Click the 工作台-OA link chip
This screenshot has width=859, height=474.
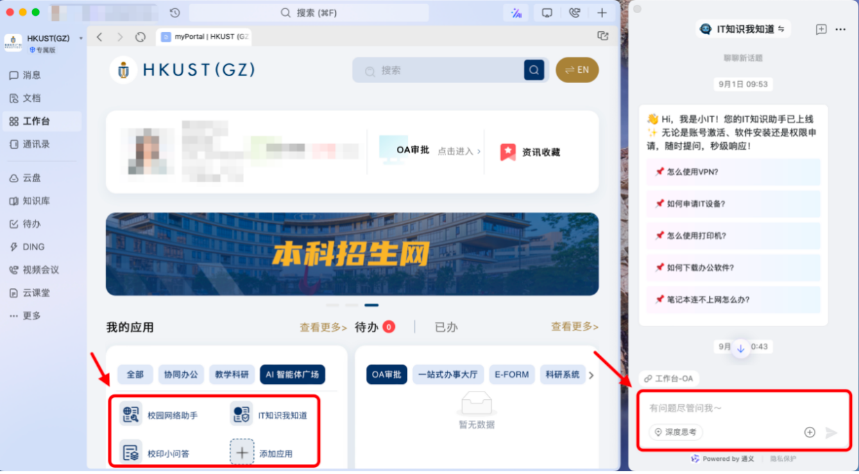(669, 378)
